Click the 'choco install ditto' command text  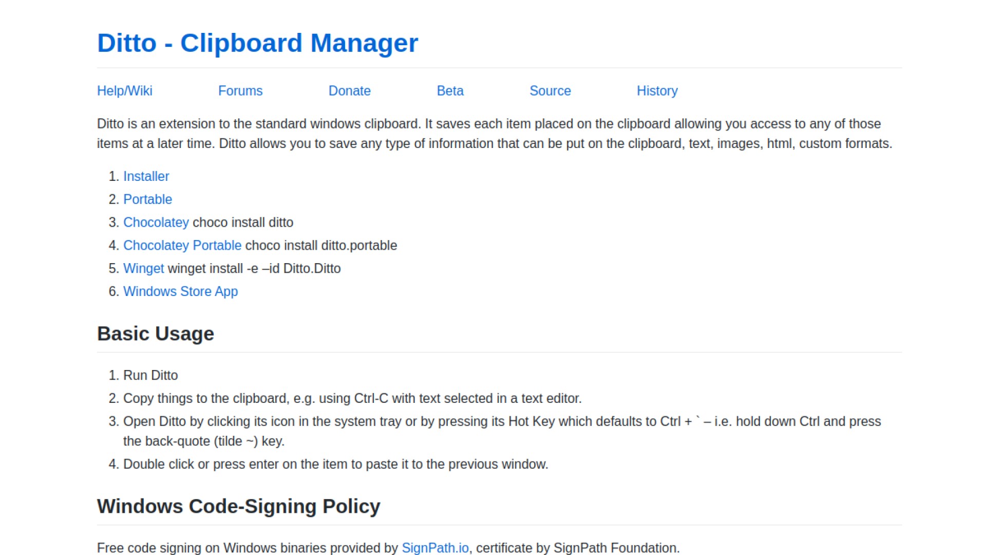(243, 223)
